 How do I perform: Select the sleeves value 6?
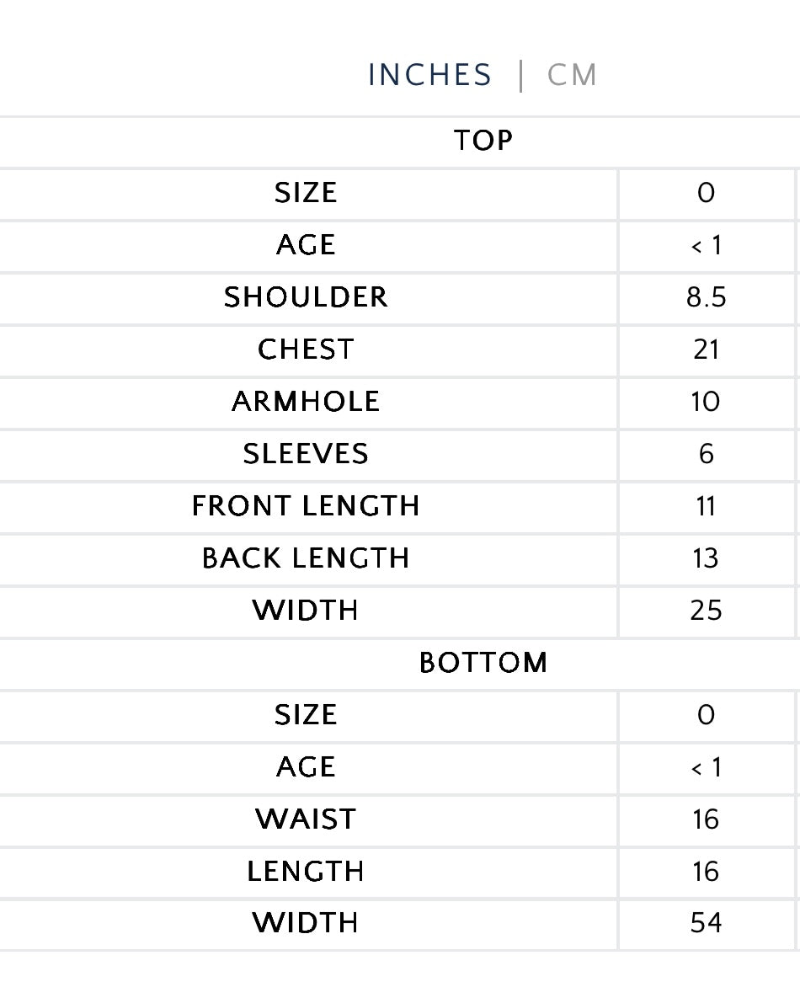coord(706,454)
